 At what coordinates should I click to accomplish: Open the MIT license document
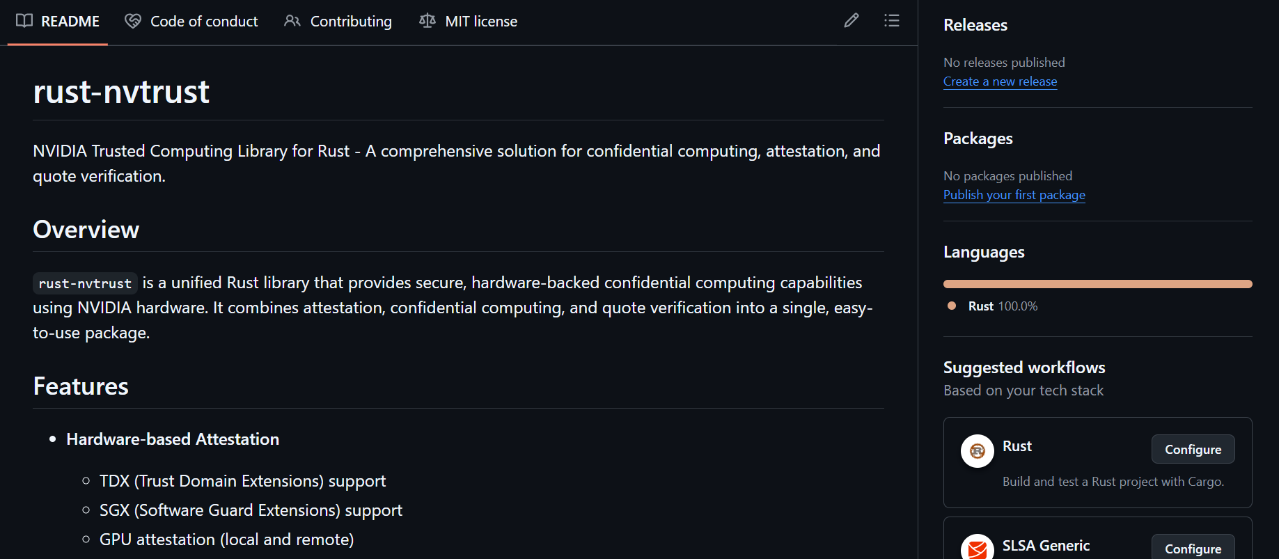click(x=481, y=21)
